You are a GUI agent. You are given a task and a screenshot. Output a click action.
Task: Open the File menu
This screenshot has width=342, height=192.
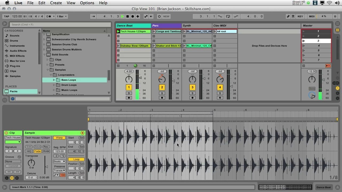pyautogui.click(x=30, y=3)
